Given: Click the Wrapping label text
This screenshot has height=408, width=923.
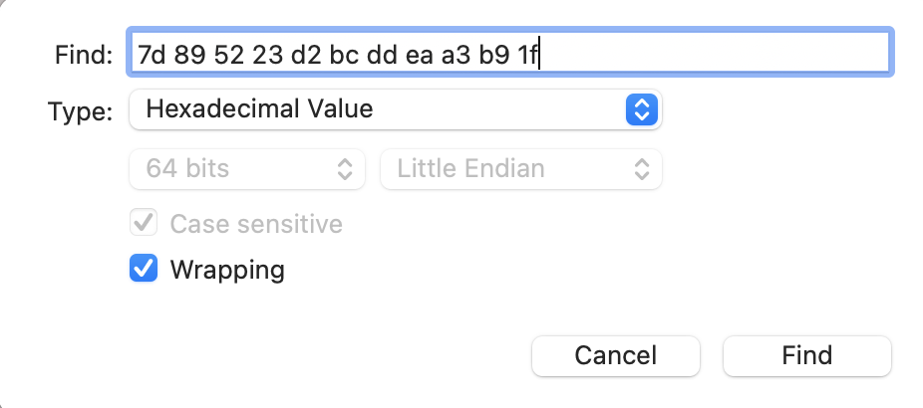Looking at the screenshot, I should (x=227, y=270).
